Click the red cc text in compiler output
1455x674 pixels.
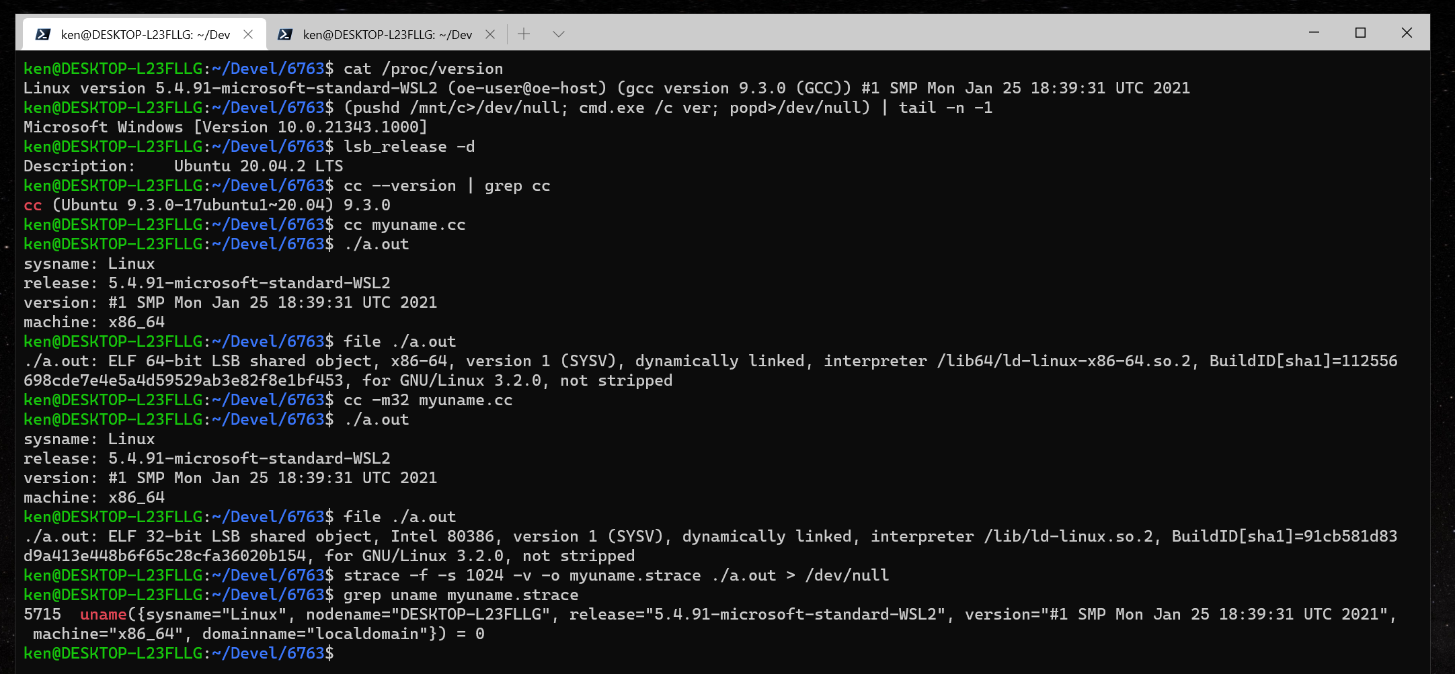coord(32,205)
